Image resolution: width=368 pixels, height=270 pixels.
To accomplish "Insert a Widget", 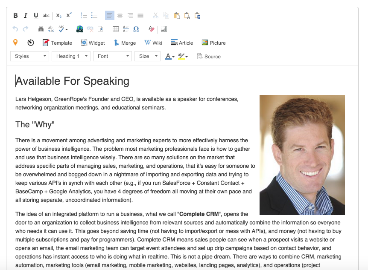I will [x=93, y=43].
